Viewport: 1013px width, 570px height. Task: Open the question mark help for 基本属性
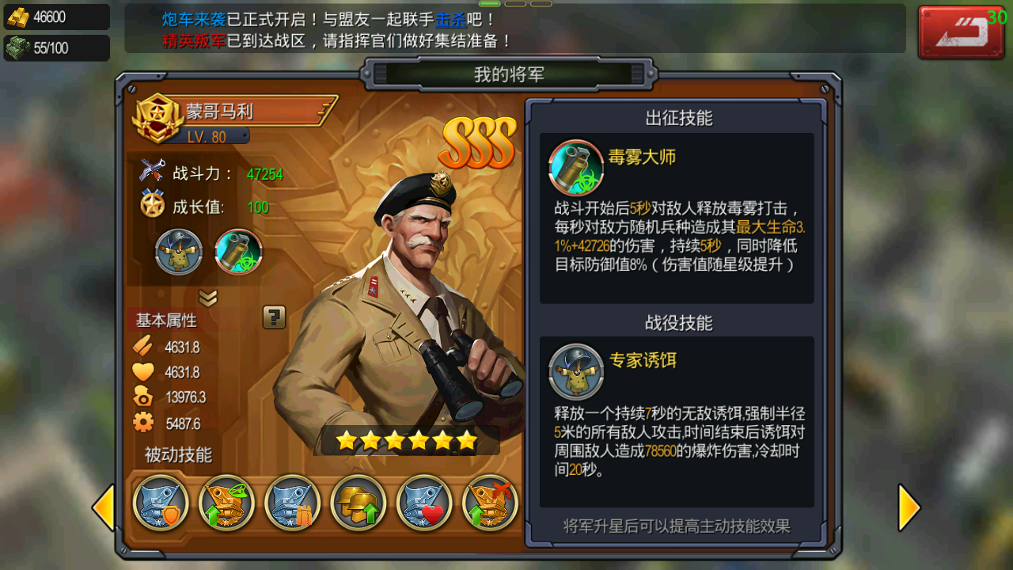274,317
